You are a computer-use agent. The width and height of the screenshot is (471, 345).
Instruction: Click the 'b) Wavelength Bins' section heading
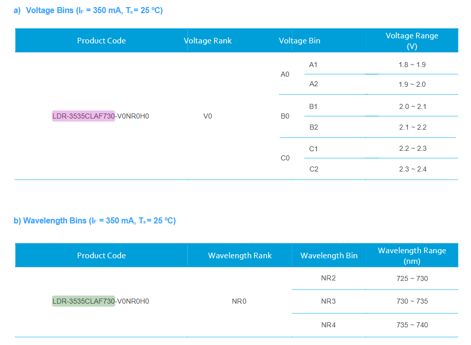[94, 221]
